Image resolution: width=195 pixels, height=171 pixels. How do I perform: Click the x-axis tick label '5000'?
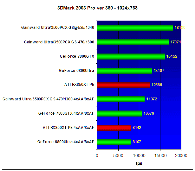(118, 155)
